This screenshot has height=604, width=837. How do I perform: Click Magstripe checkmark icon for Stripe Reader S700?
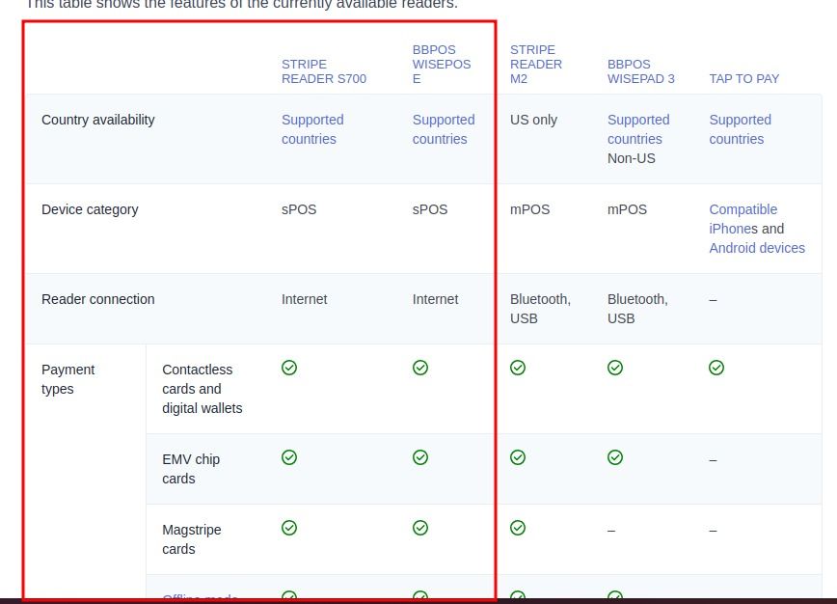coord(289,528)
